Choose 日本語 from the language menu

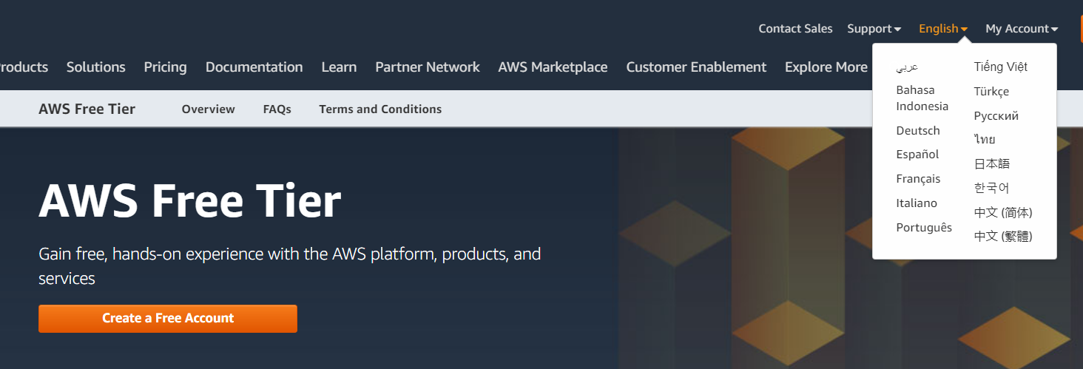pos(992,164)
